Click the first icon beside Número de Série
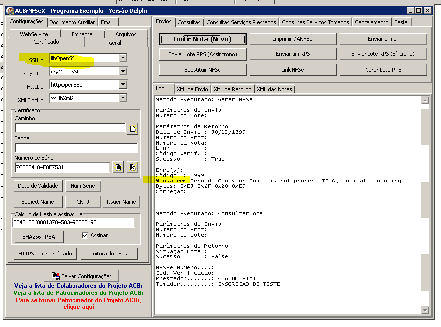The width and height of the screenshot is (441, 327). point(118,167)
